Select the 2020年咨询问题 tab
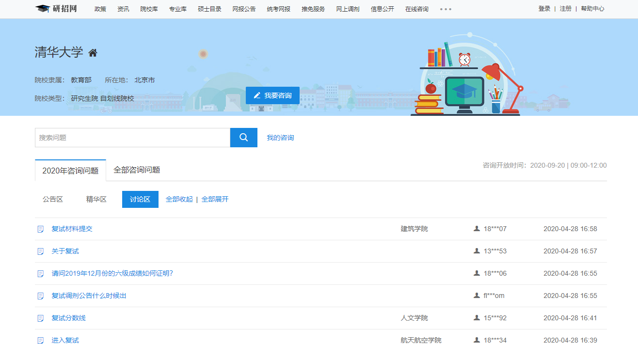Screen dimensions: 638x344 pos(70,171)
